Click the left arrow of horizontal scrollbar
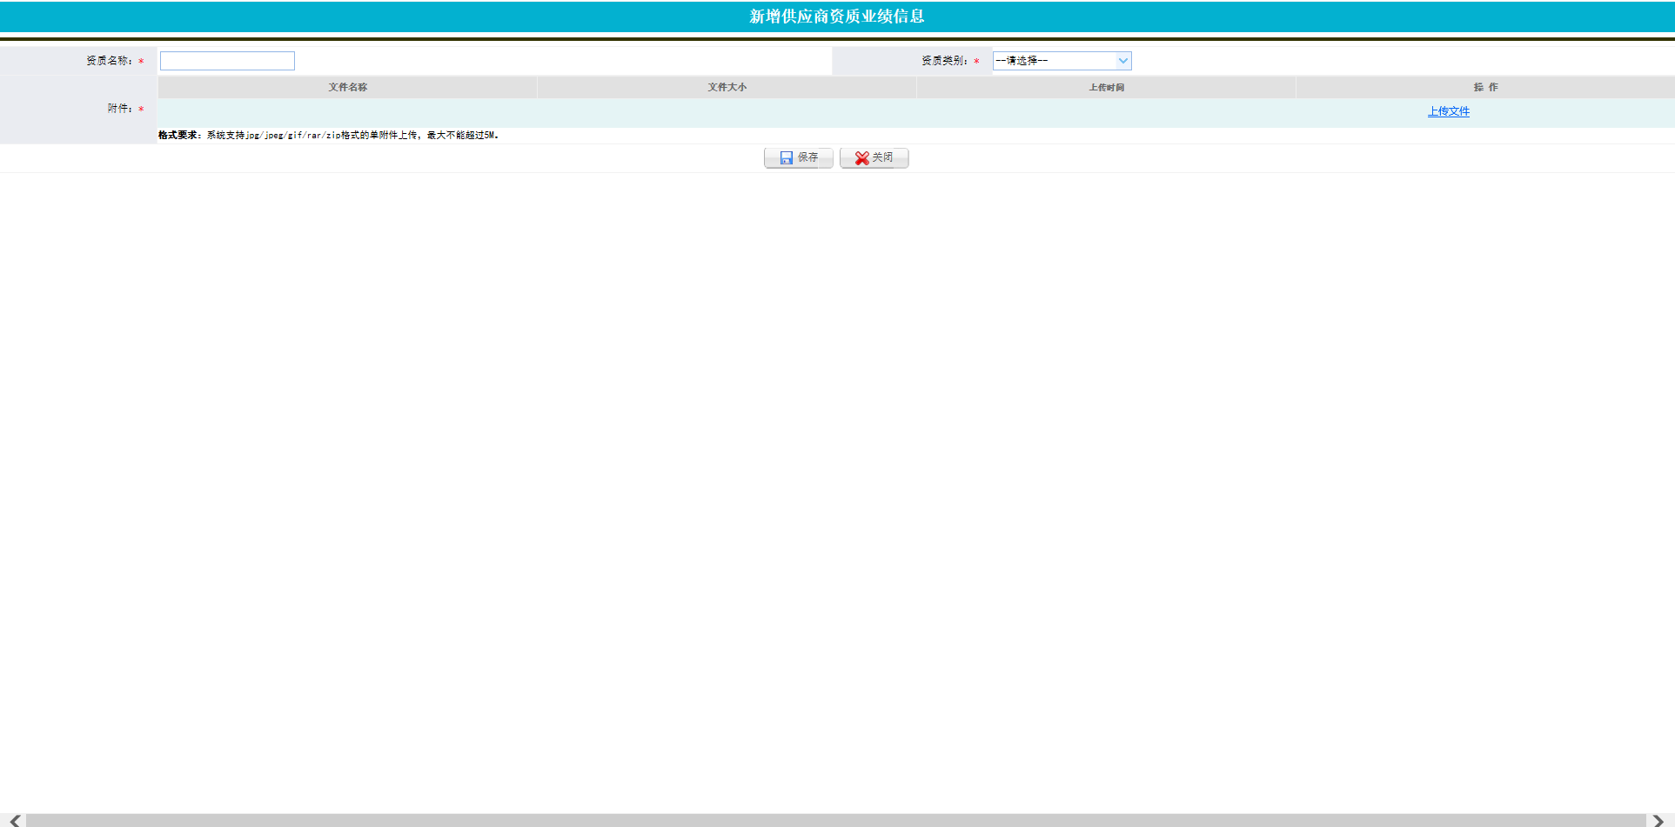1675x827 pixels. pyautogui.click(x=15, y=820)
